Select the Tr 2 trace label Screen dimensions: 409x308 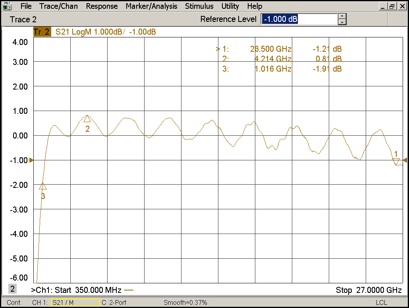click(42, 32)
